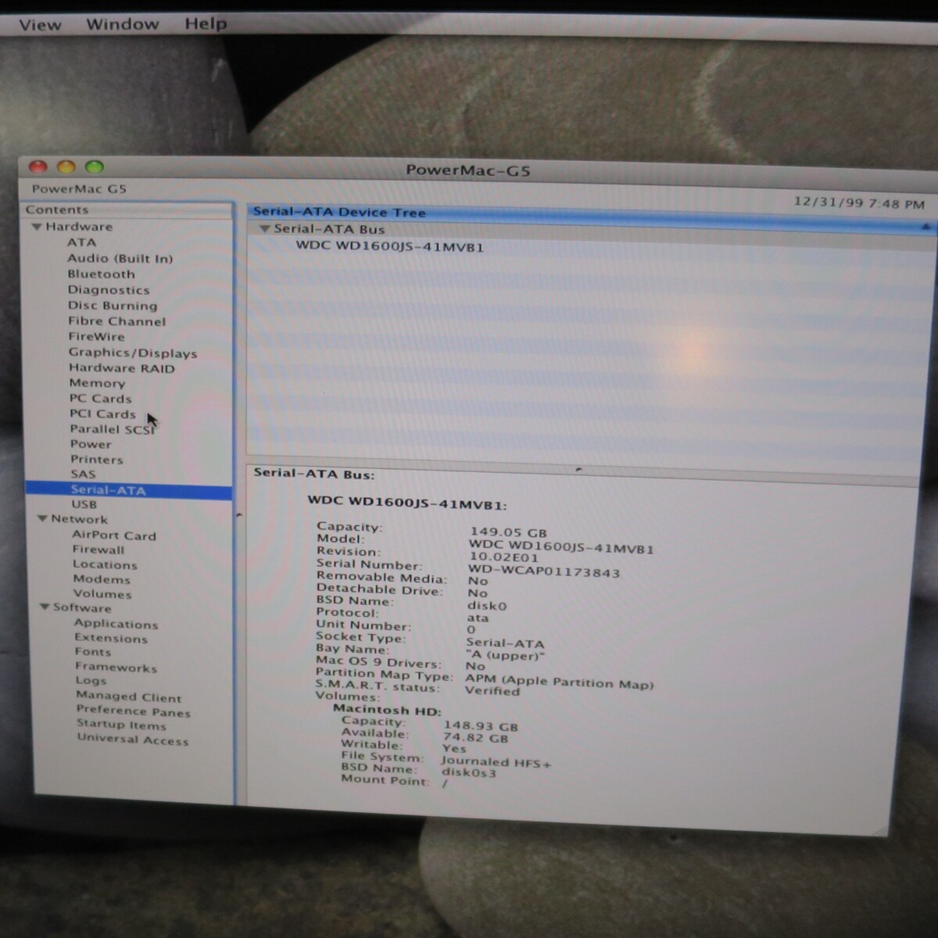Select Logs under Software

(91, 681)
